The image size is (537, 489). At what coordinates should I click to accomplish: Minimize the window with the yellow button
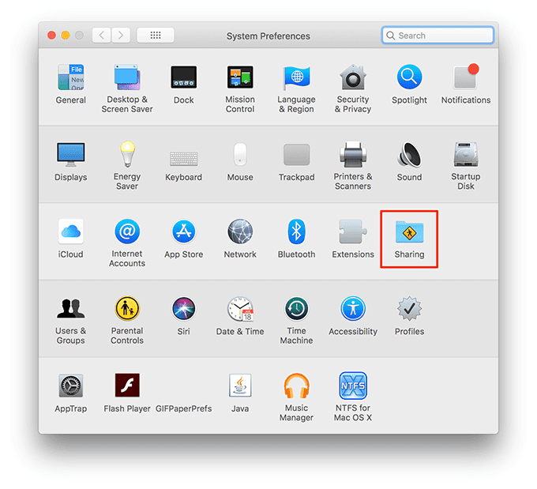pos(66,35)
